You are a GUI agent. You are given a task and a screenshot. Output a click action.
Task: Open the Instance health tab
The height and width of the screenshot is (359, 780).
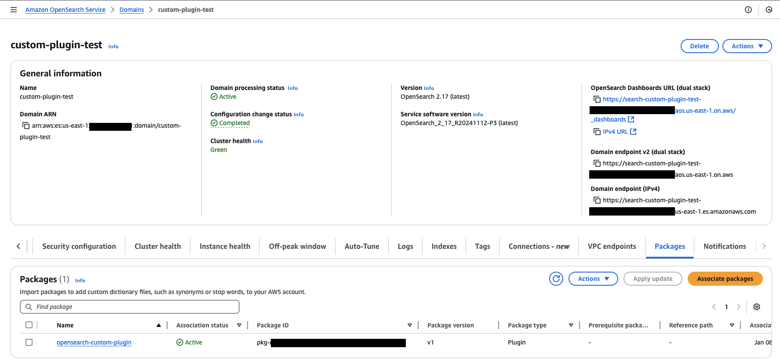225,247
